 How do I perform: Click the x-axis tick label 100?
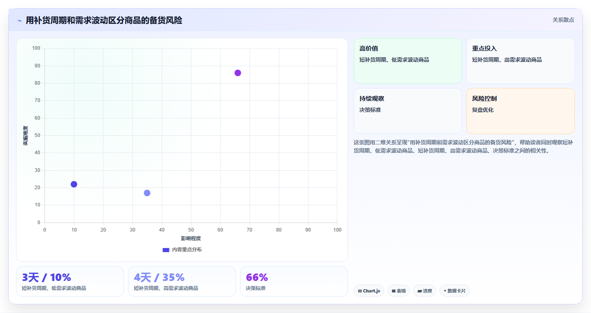pos(337,230)
